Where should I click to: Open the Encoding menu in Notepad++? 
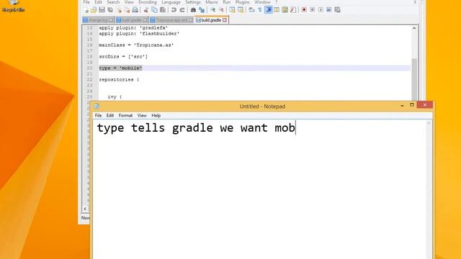point(148,2)
